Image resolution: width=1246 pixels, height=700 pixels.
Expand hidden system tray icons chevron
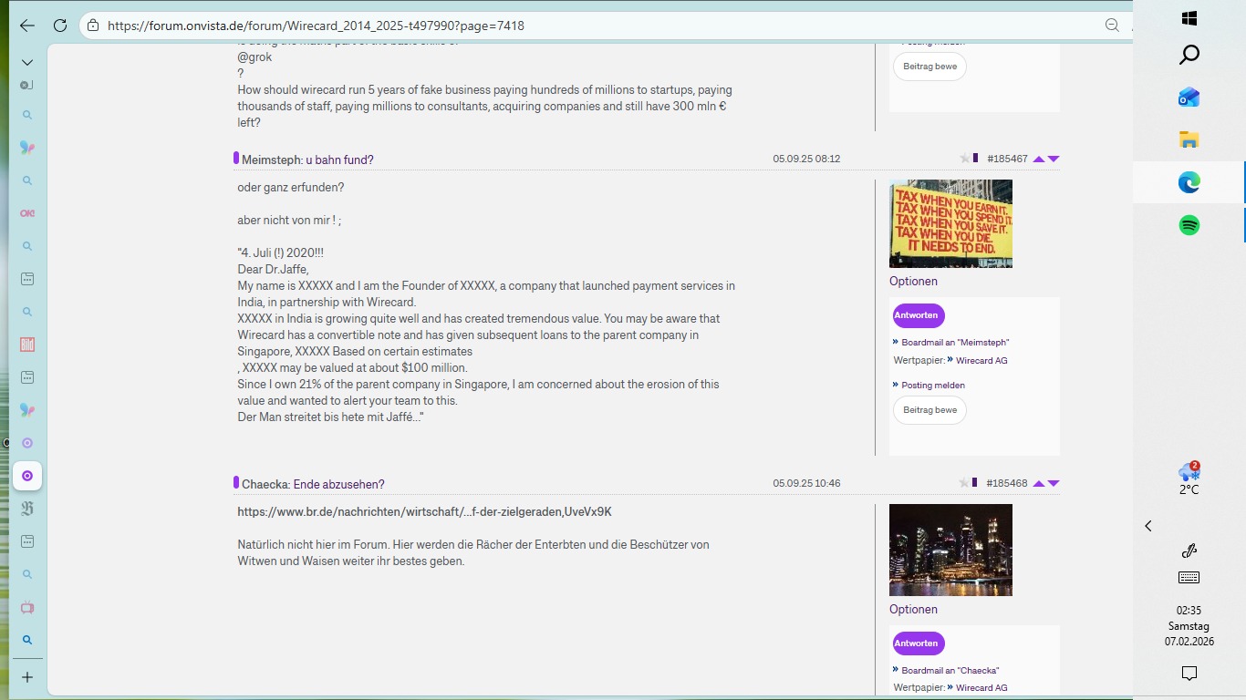point(1148,526)
